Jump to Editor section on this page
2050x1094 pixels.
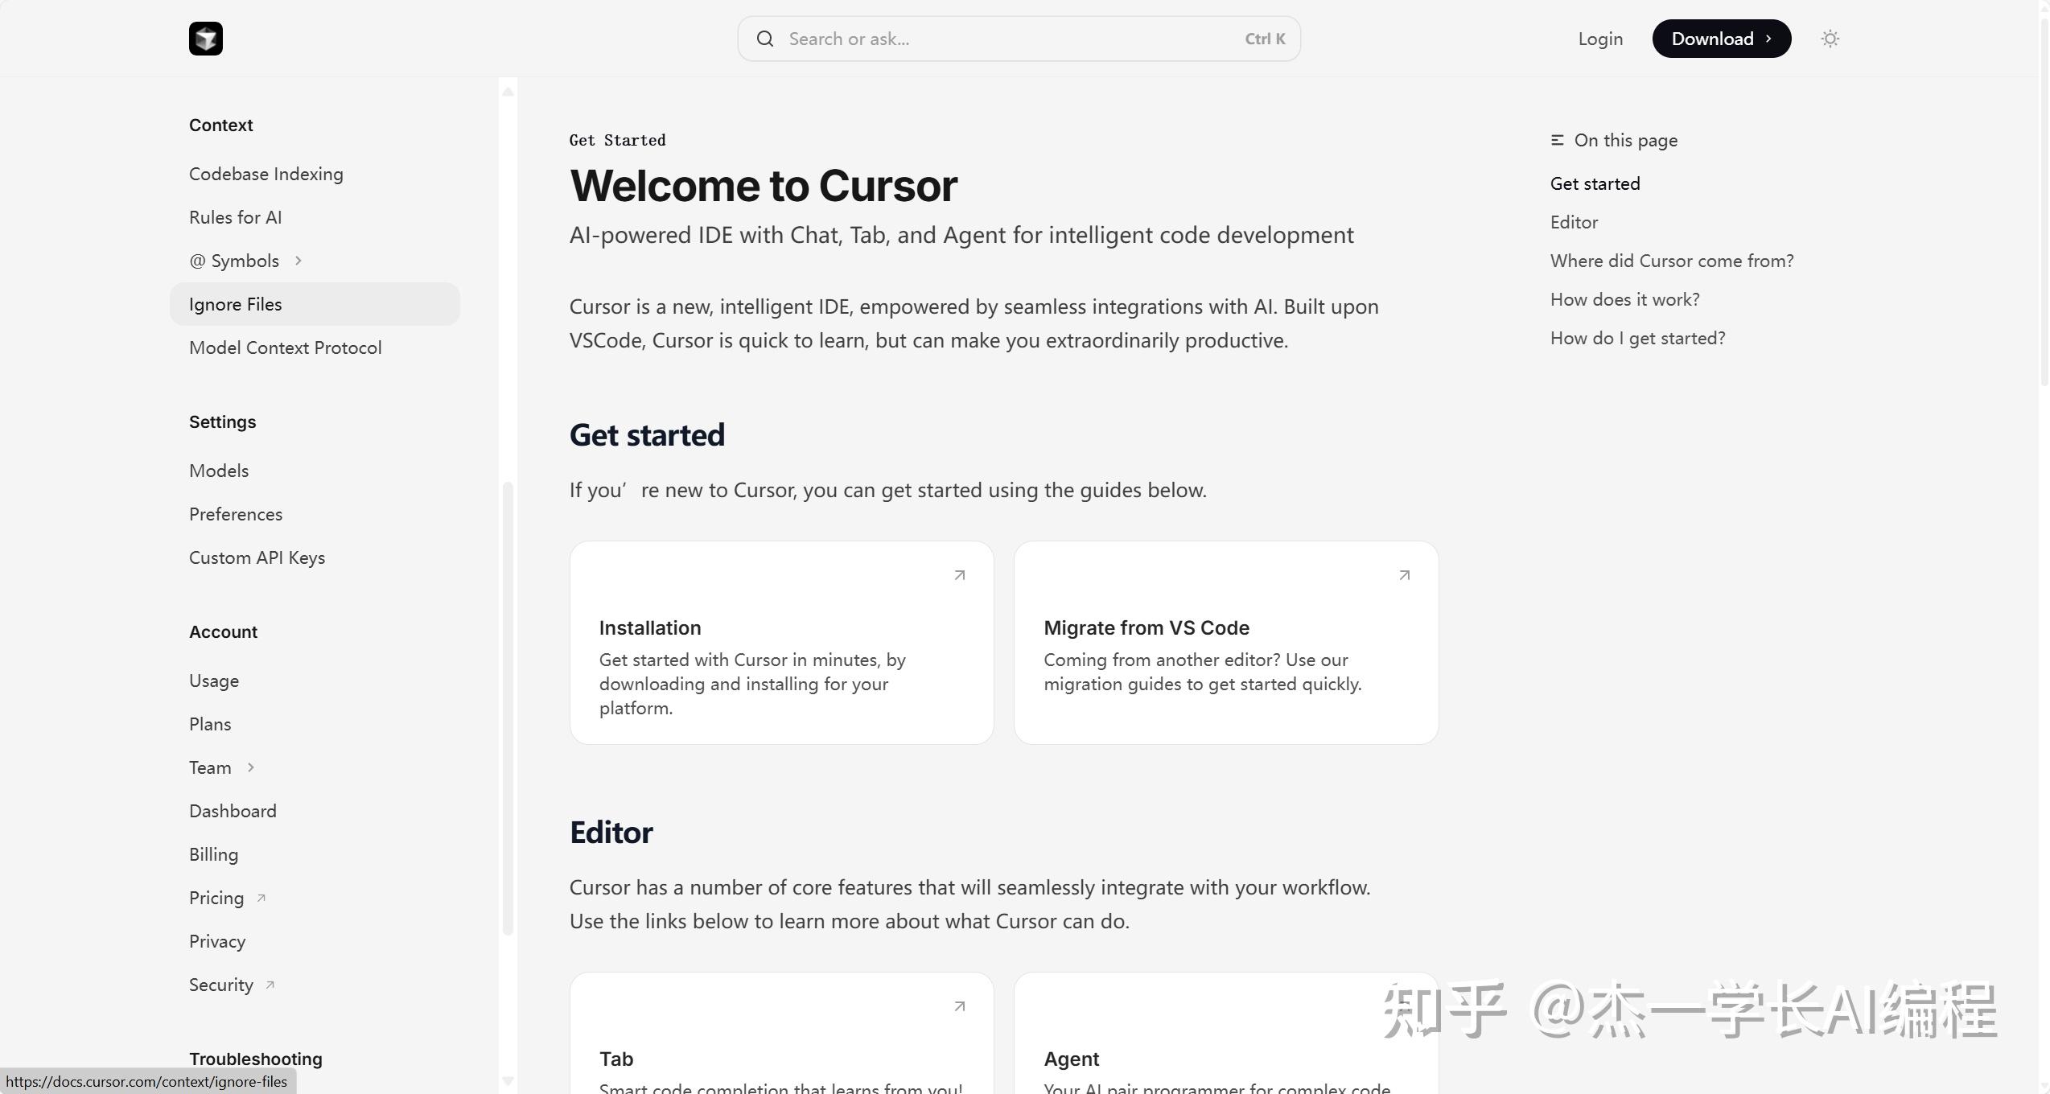1574,222
